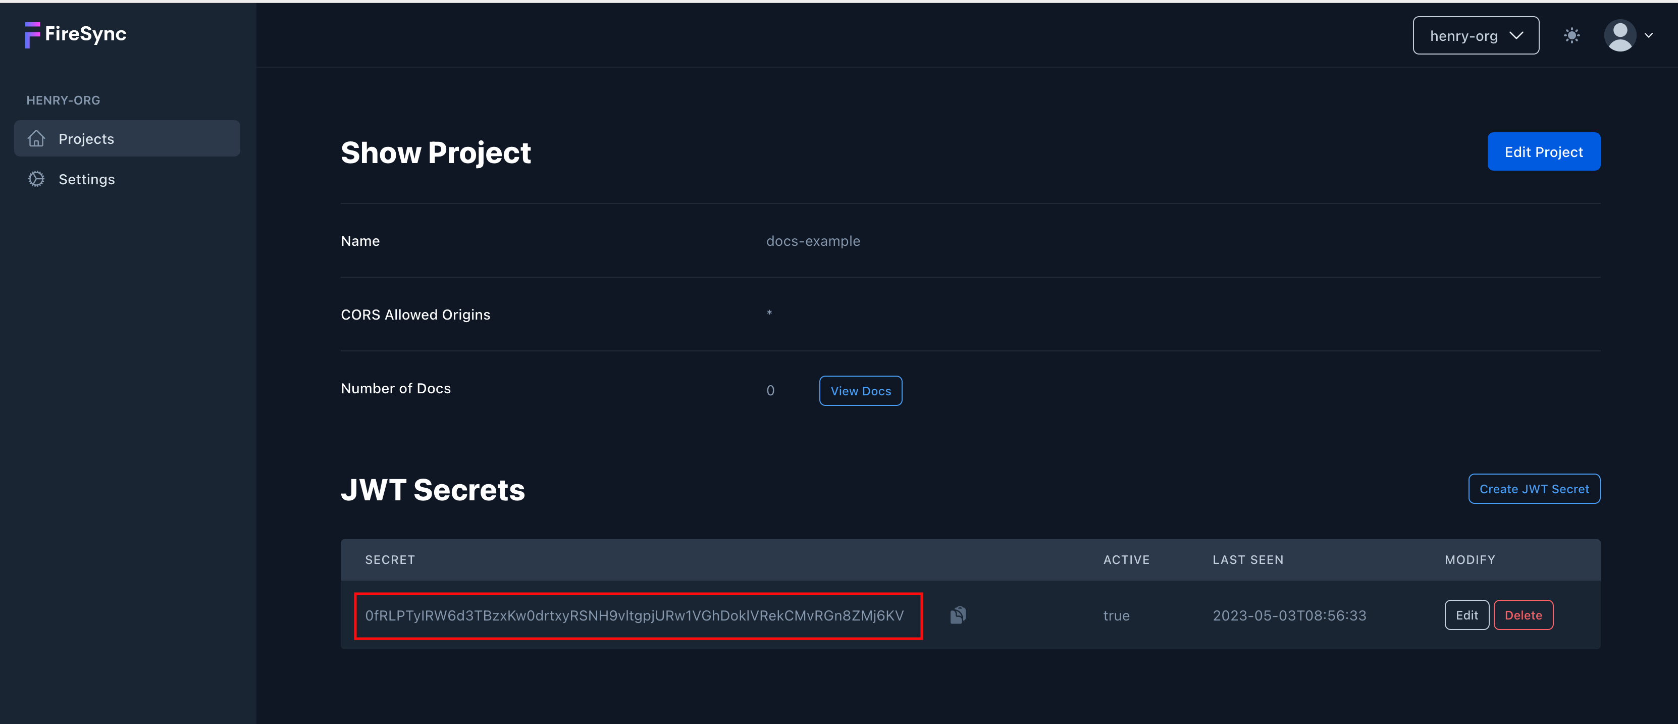The image size is (1678, 724).
Task: Open the henry-org organization dropdown
Action: pos(1476,35)
